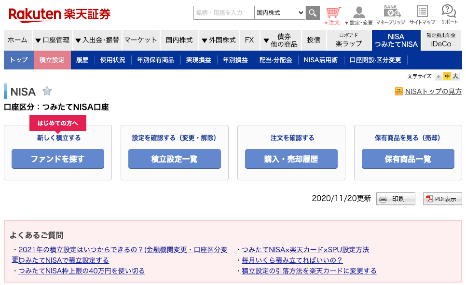Open the FX menu
Viewport: 466px width, 285px height.
tap(249, 40)
